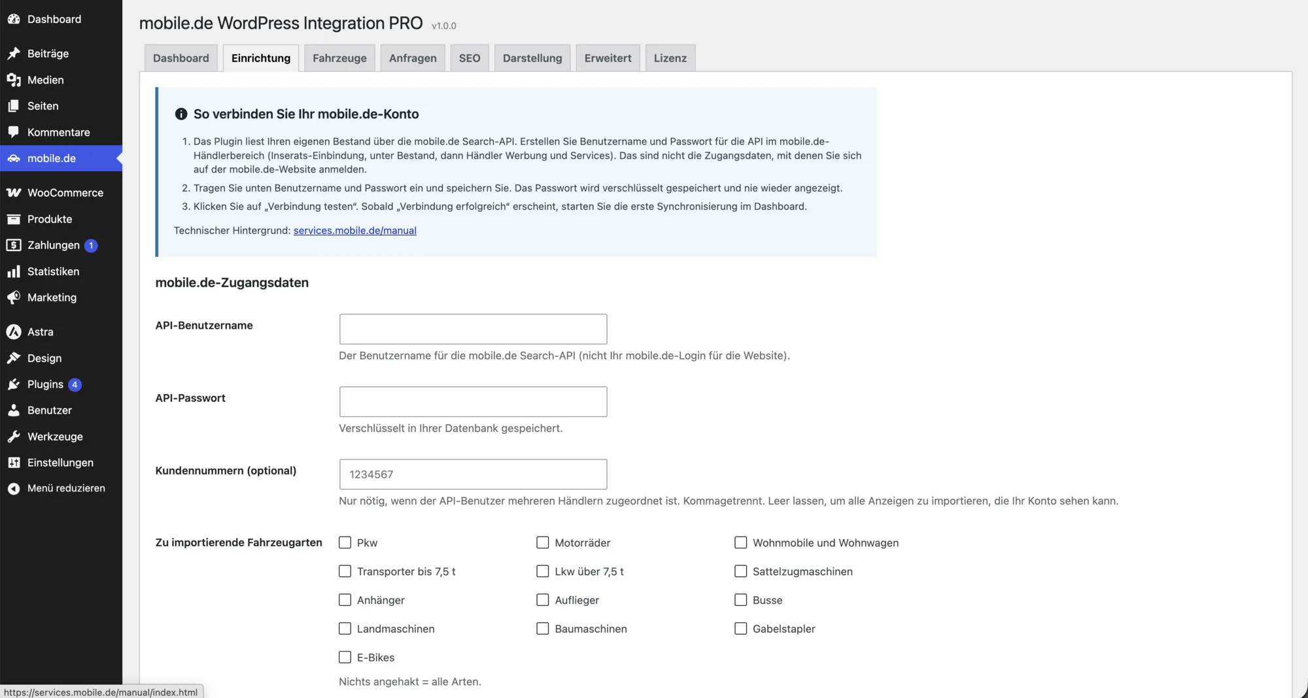The width and height of the screenshot is (1308, 698).
Task: Switch to the Fahrzeuge tab
Action: click(339, 58)
